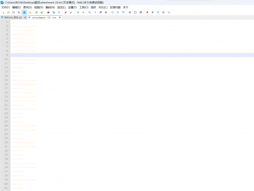
Task: Click the Save All toolbar icon
Action: click(x=19, y=12)
